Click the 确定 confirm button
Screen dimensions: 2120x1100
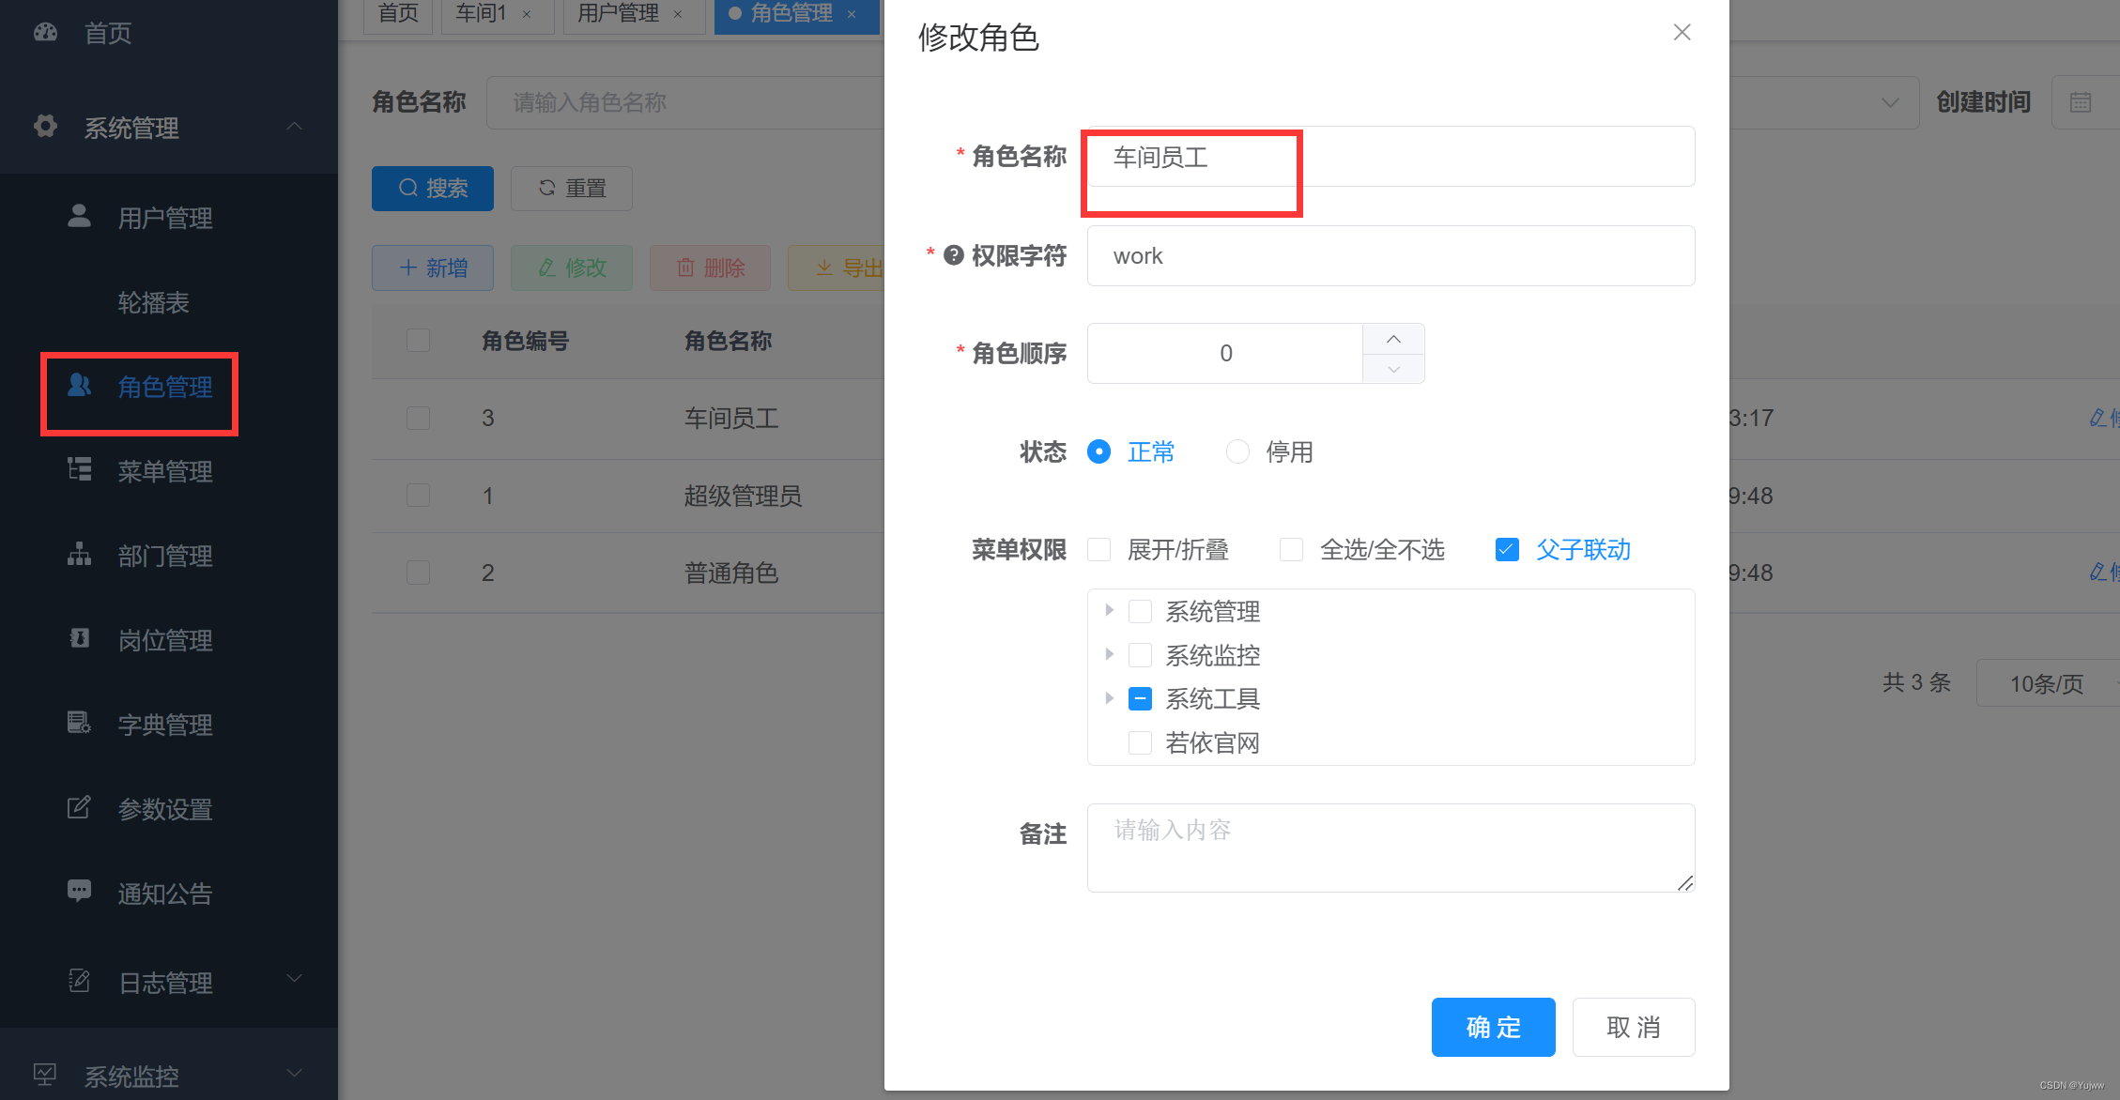pos(1492,1027)
